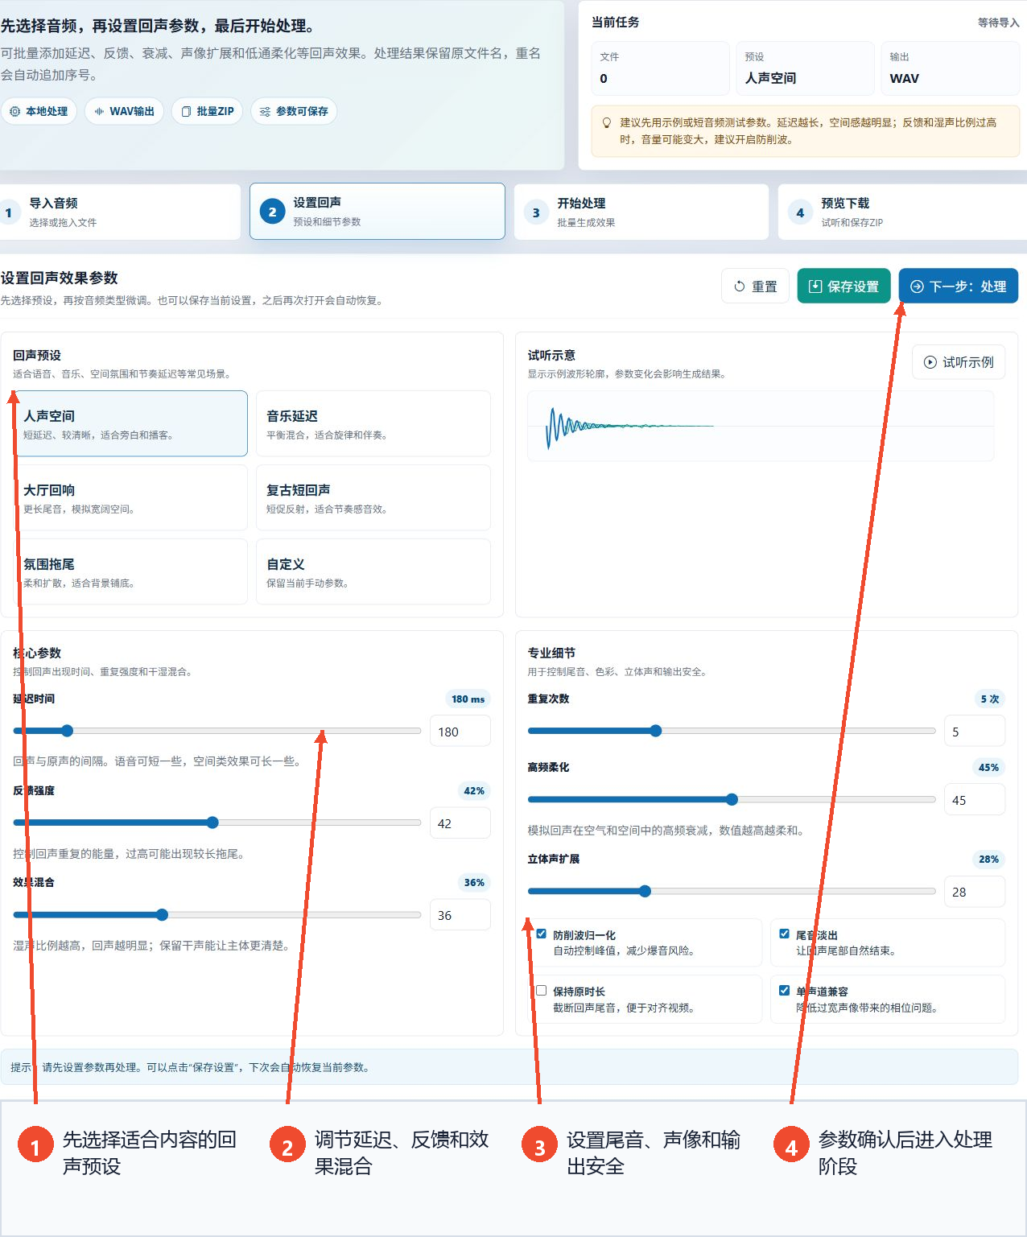Focus the 延迟时间 number field showing 180
This screenshot has width=1027, height=1237.
460,732
